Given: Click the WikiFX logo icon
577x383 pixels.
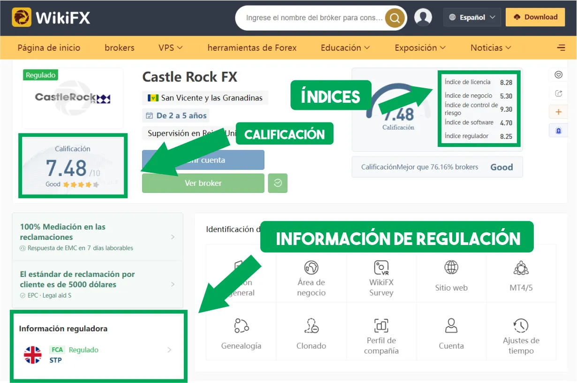Looking at the screenshot, I should [22, 17].
